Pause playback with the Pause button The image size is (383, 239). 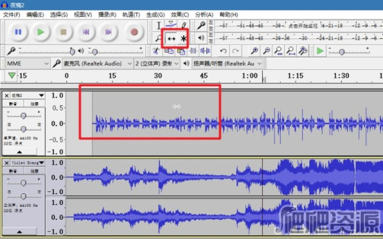[x=18, y=32]
